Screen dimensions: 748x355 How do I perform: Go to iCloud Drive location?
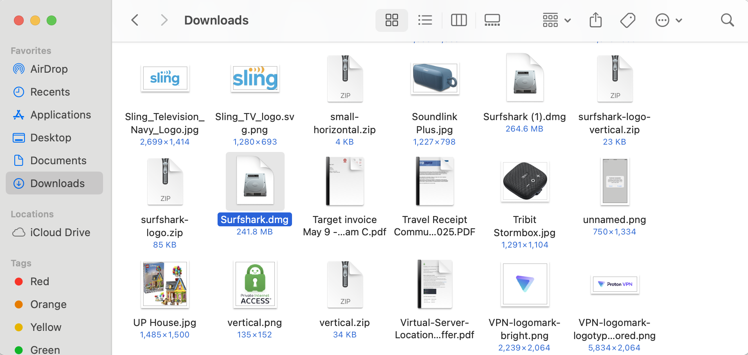[x=60, y=232]
